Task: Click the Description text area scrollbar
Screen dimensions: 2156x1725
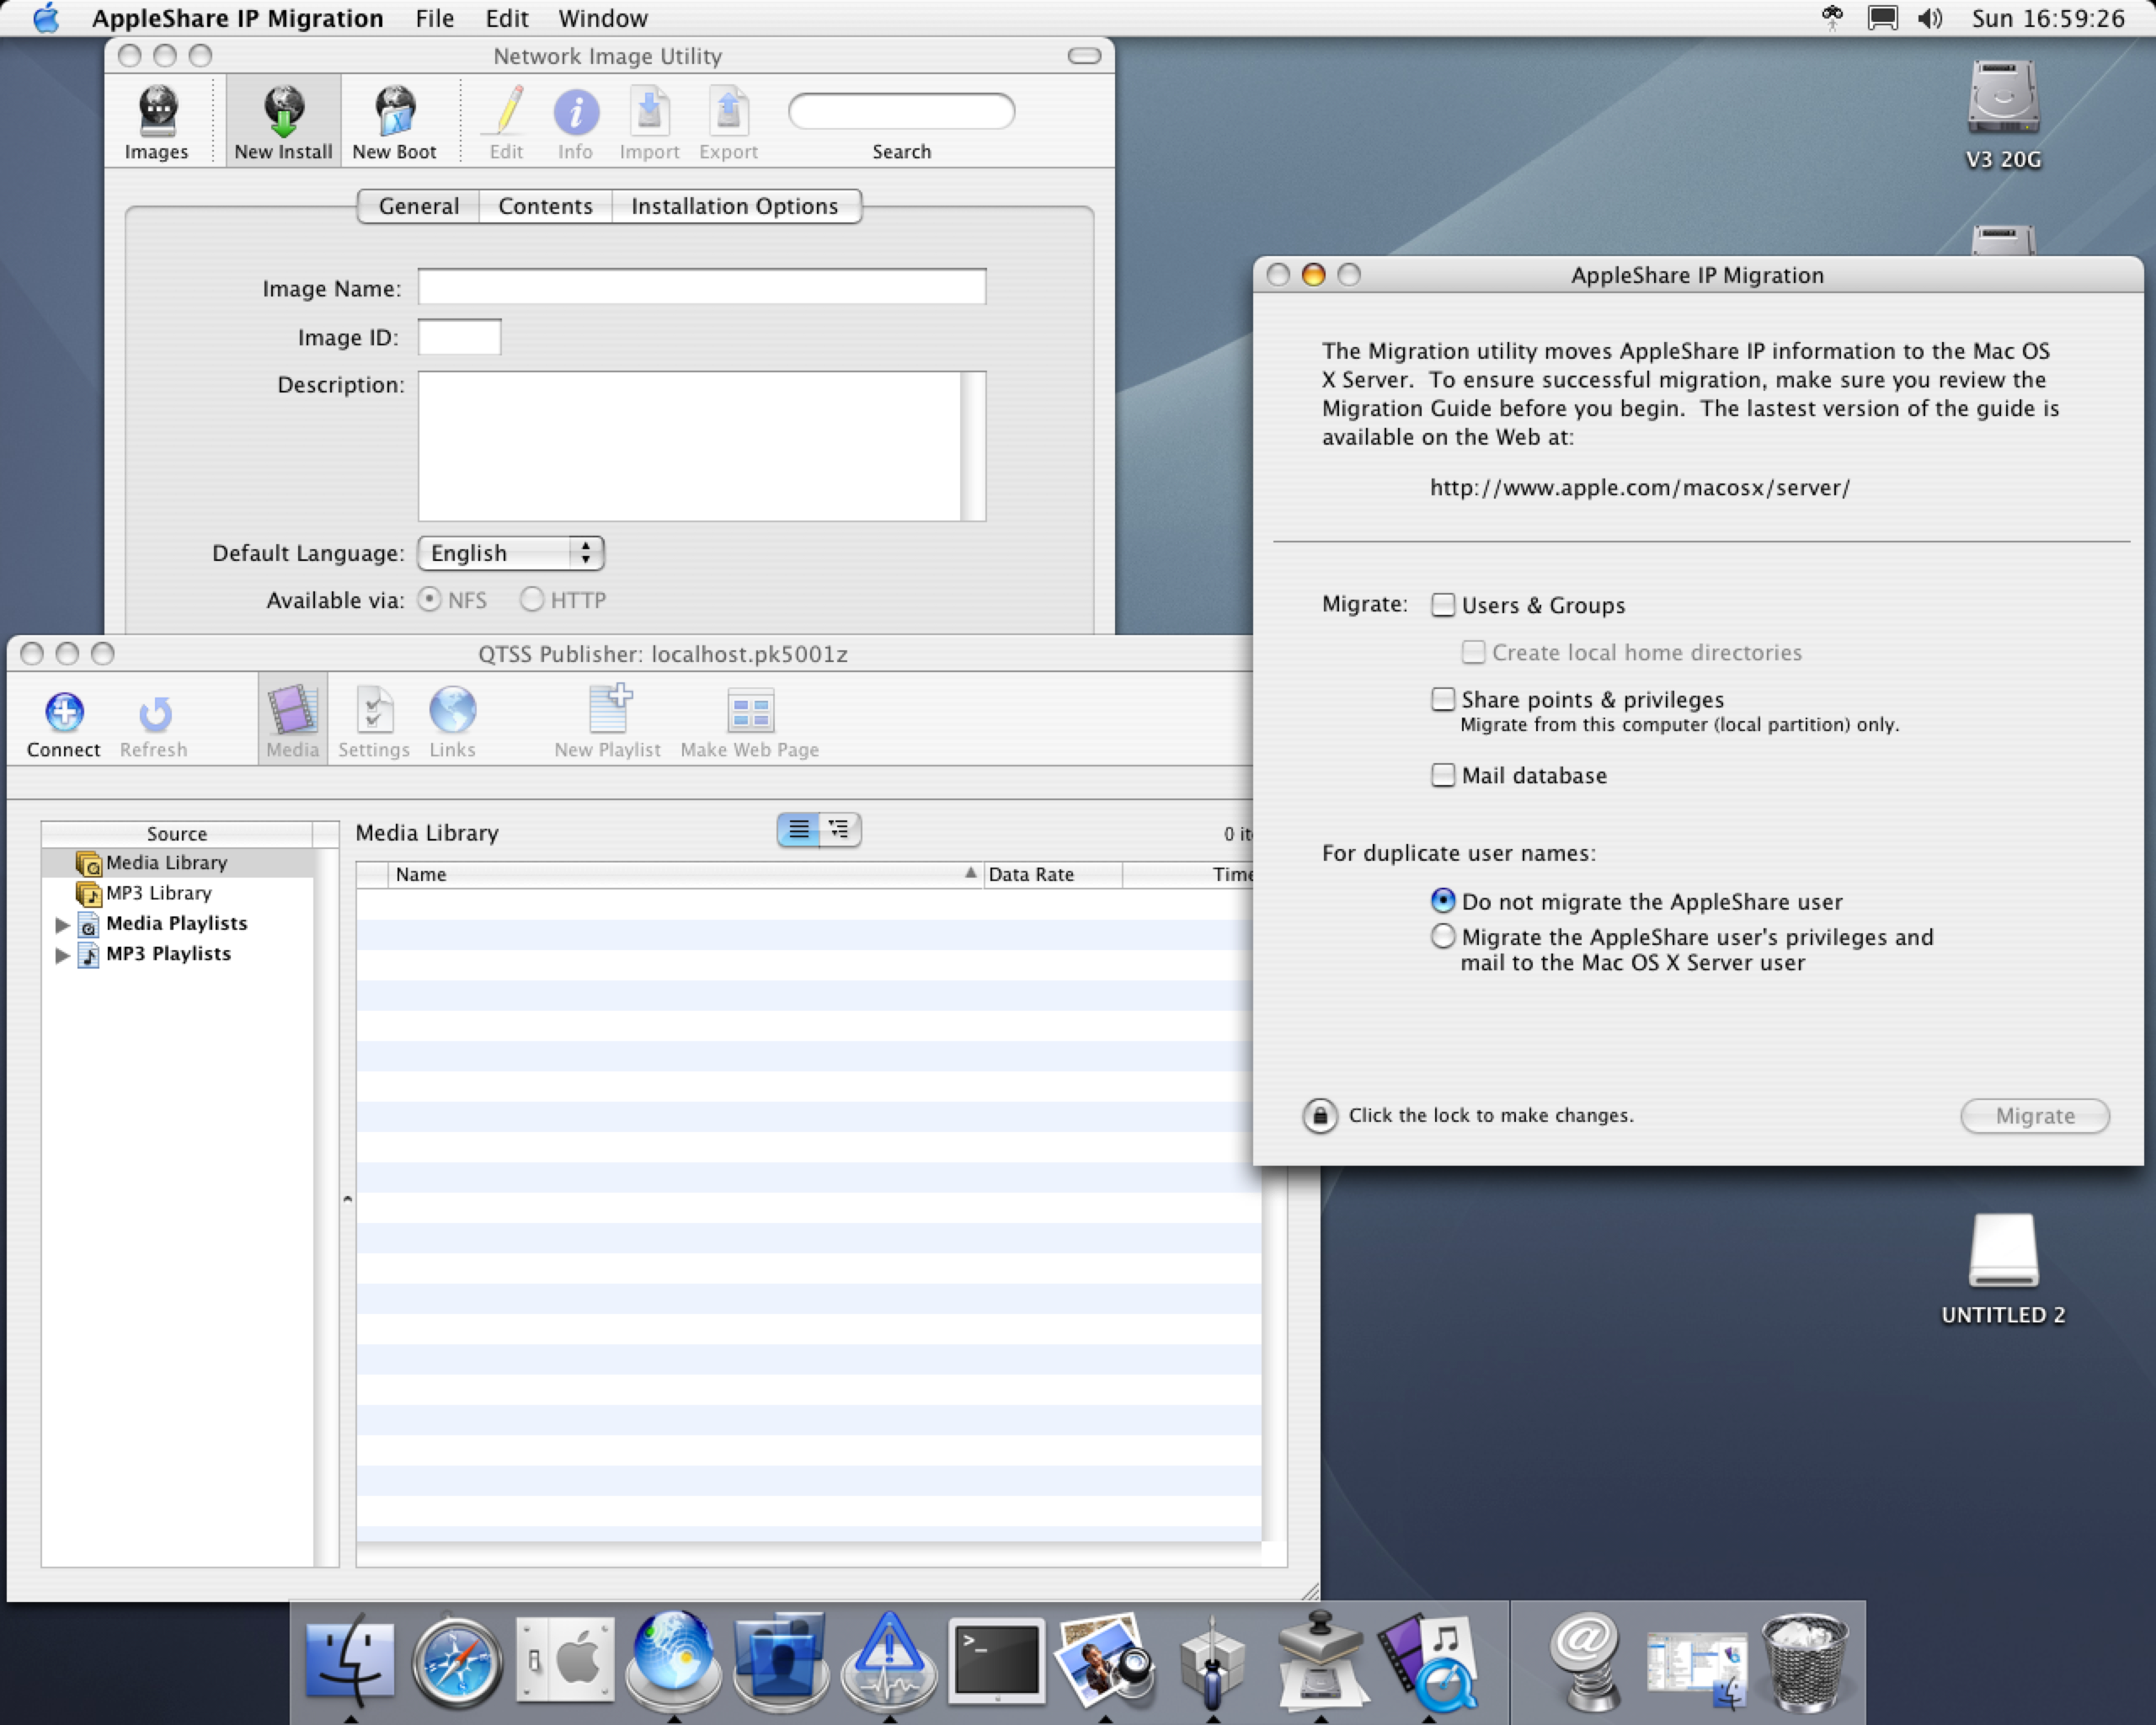Action: pyautogui.click(x=973, y=446)
